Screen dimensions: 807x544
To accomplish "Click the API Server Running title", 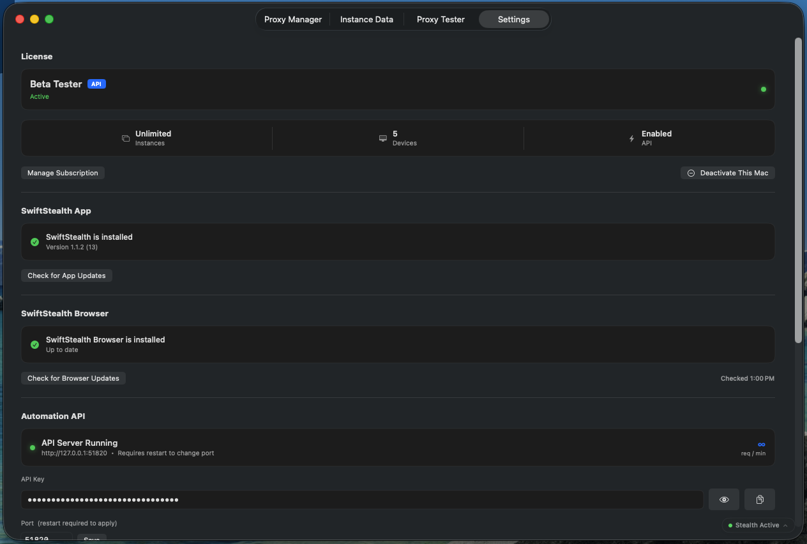I will [x=80, y=443].
